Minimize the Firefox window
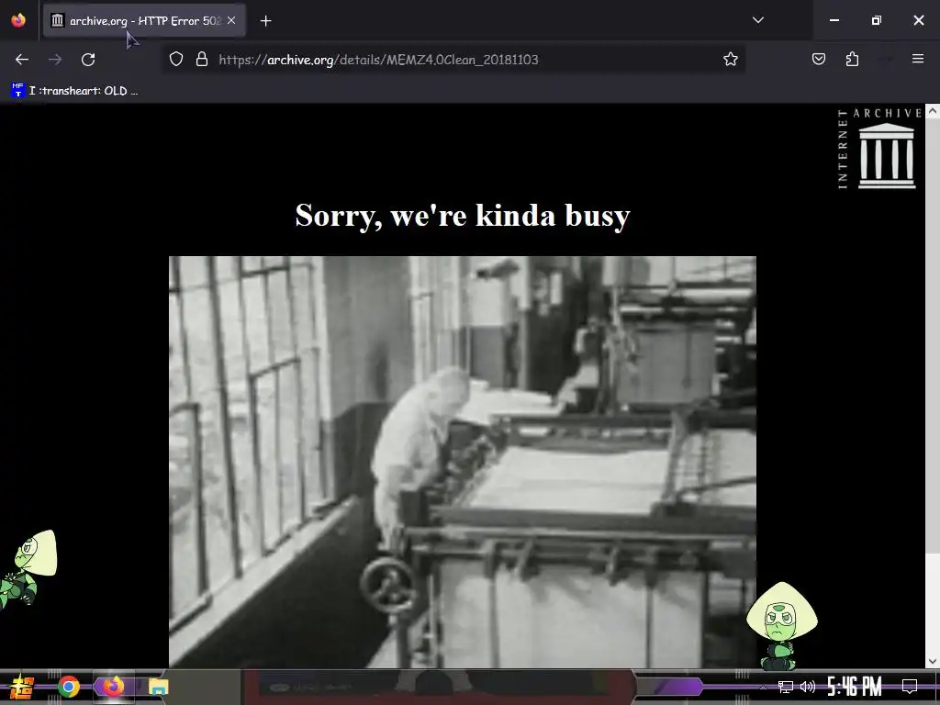Image resolution: width=940 pixels, height=705 pixels. 834,20
